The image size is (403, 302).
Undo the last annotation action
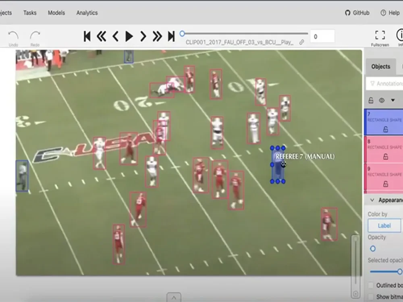click(x=13, y=39)
